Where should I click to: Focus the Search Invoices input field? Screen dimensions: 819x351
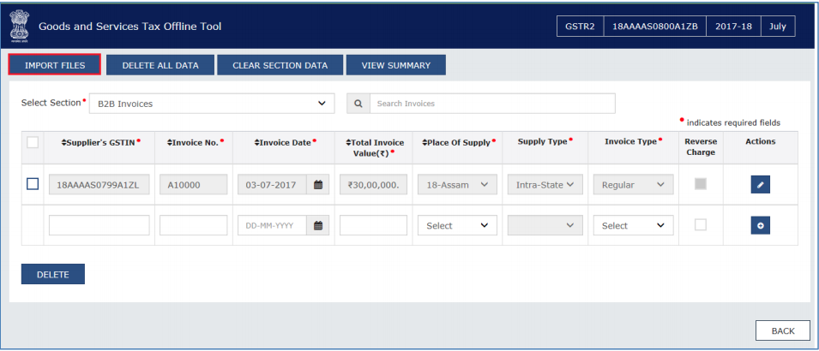click(492, 104)
